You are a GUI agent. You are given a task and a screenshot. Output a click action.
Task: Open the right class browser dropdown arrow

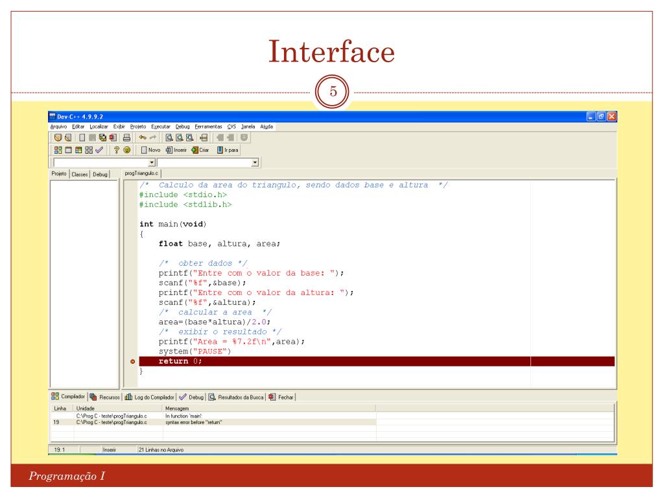click(255, 163)
